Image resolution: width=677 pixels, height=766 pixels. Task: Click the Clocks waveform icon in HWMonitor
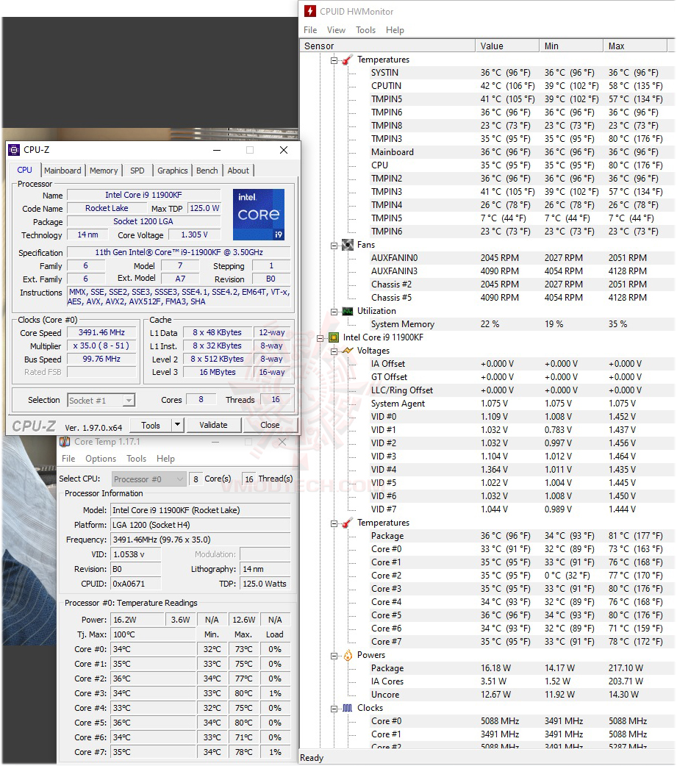347,708
